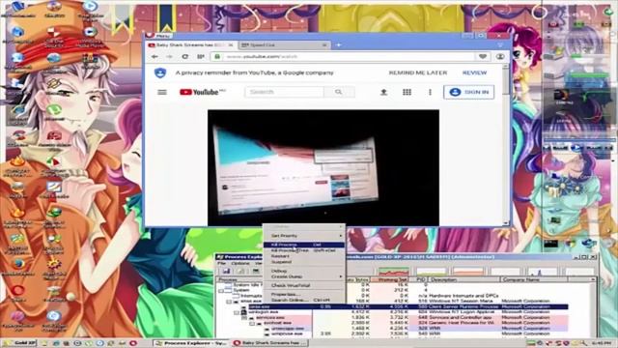Open the YouTube apps grid

[407, 92]
